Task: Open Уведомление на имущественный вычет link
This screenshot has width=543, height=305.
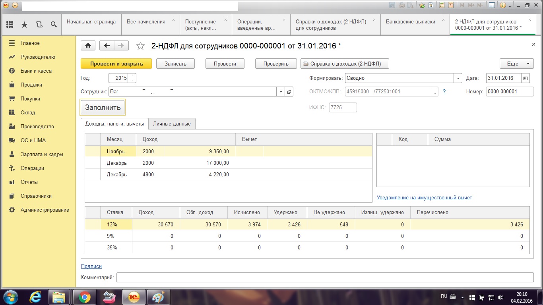Action: point(424,197)
